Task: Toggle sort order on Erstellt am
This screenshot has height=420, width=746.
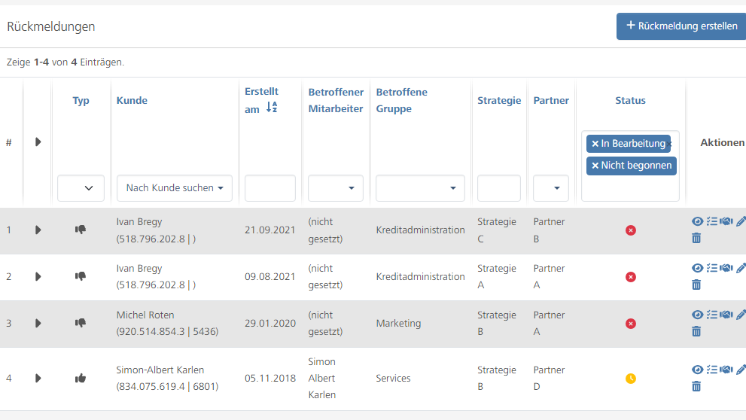Action: coord(272,108)
